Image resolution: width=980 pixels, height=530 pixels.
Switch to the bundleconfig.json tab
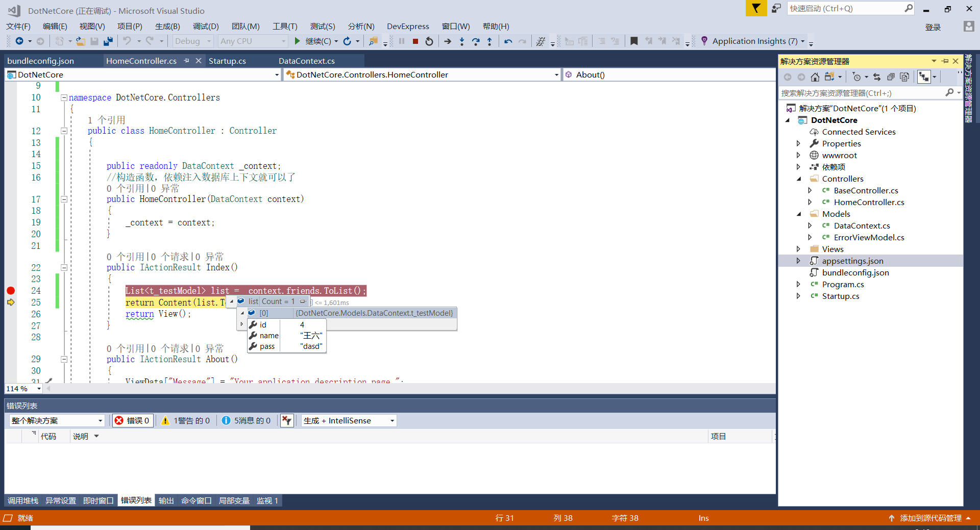click(41, 61)
